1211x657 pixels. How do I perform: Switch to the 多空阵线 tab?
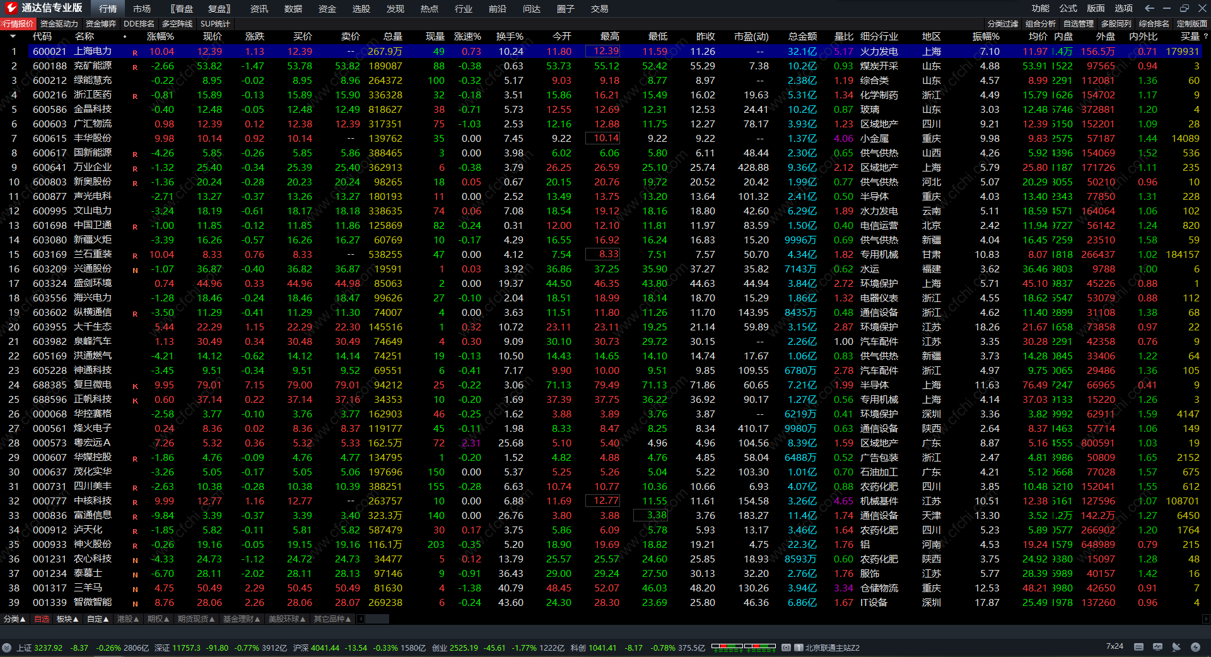177,24
